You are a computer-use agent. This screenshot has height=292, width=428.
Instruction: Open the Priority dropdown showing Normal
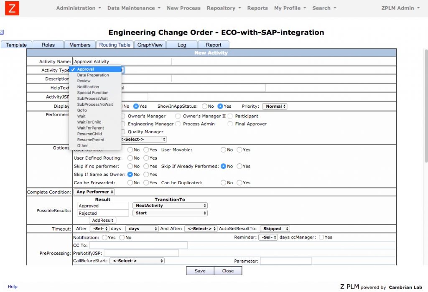275,106
